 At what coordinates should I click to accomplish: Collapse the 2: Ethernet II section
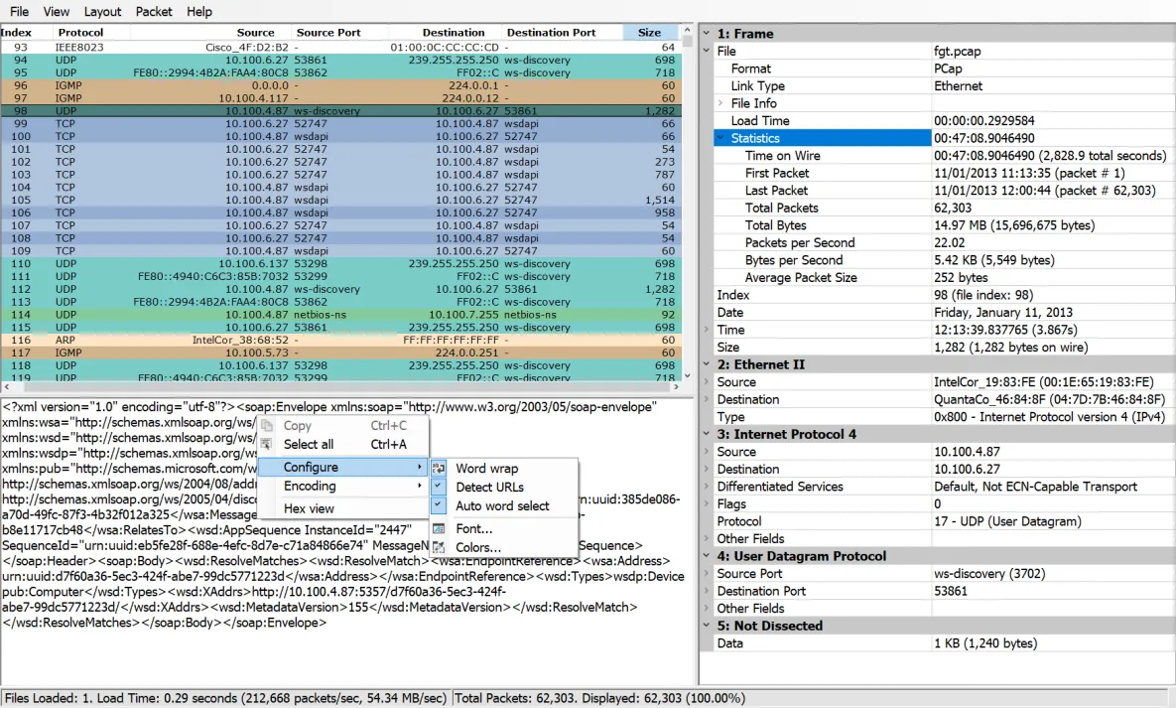[707, 364]
